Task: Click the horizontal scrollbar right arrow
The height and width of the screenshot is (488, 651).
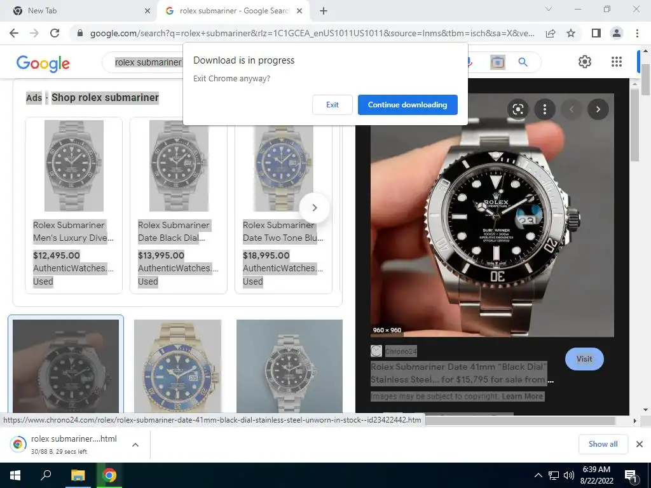Action: 635,421
